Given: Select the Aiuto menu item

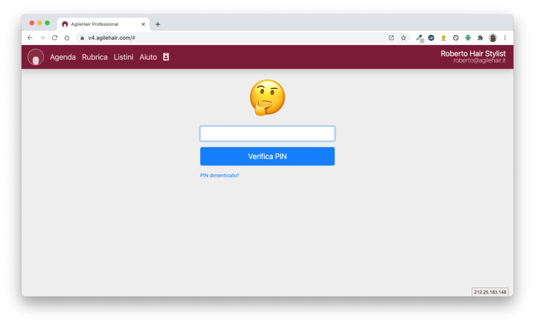Looking at the screenshot, I should [x=148, y=57].
